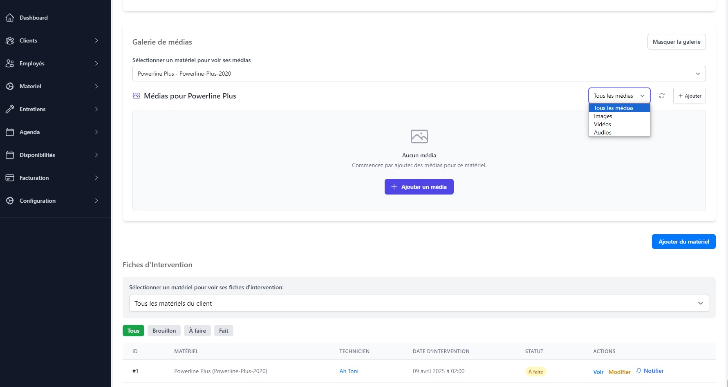Expand the Materiel sidebar section chevron
This screenshot has width=728, height=387.
[96, 86]
